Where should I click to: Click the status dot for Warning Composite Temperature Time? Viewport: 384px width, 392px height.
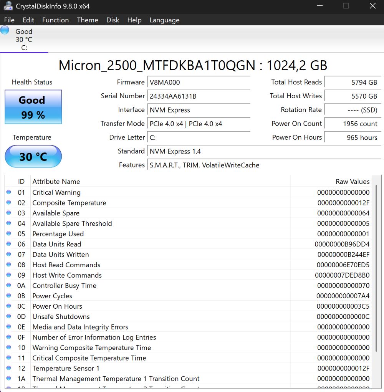(x=8, y=347)
